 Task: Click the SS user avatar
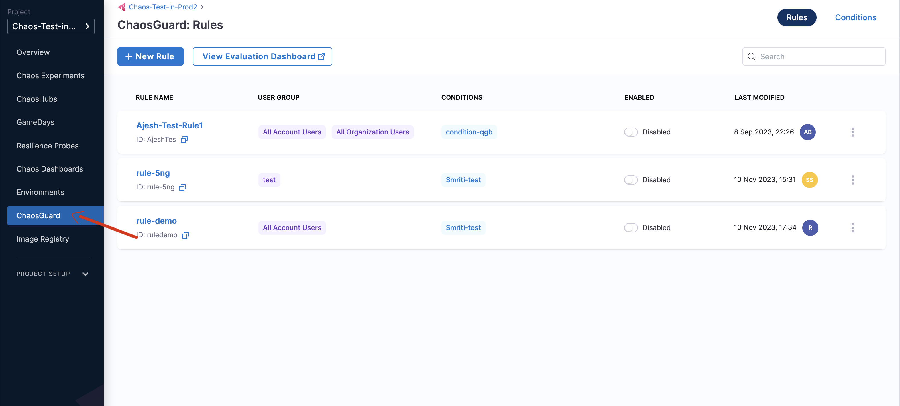pos(809,180)
